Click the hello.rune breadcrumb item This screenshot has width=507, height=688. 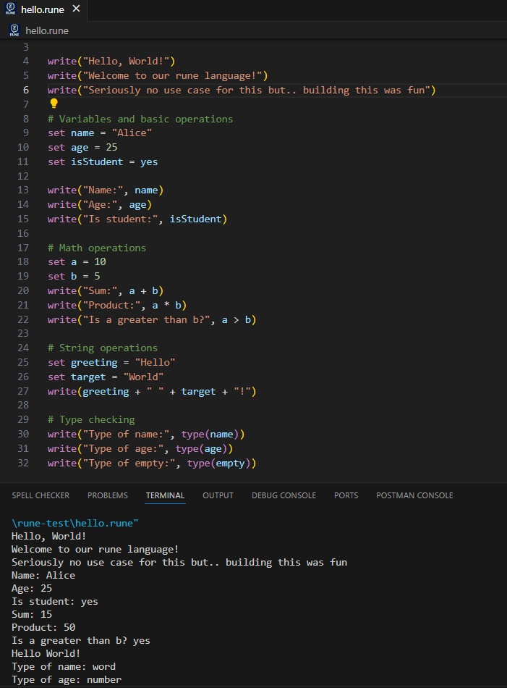click(x=47, y=30)
